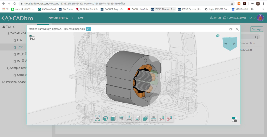Open the FOV project
Image resolution: width=267 pixels, height=137 pixels.
[x=18, y=40]
